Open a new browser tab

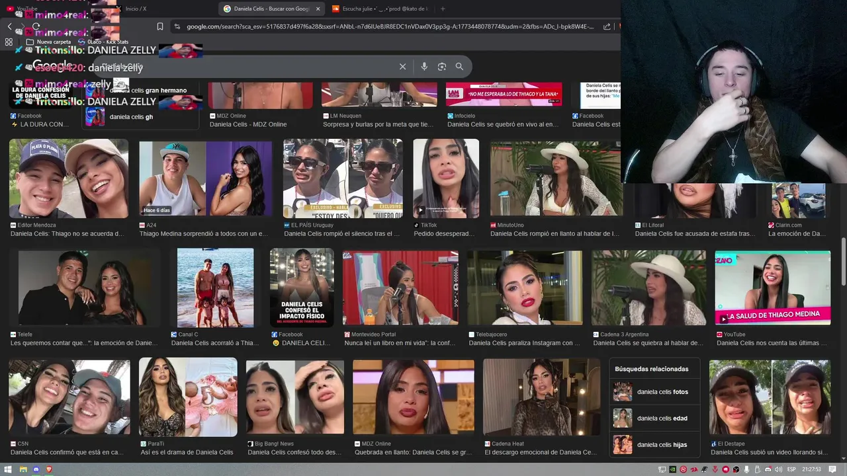click(x=443, y=9)
